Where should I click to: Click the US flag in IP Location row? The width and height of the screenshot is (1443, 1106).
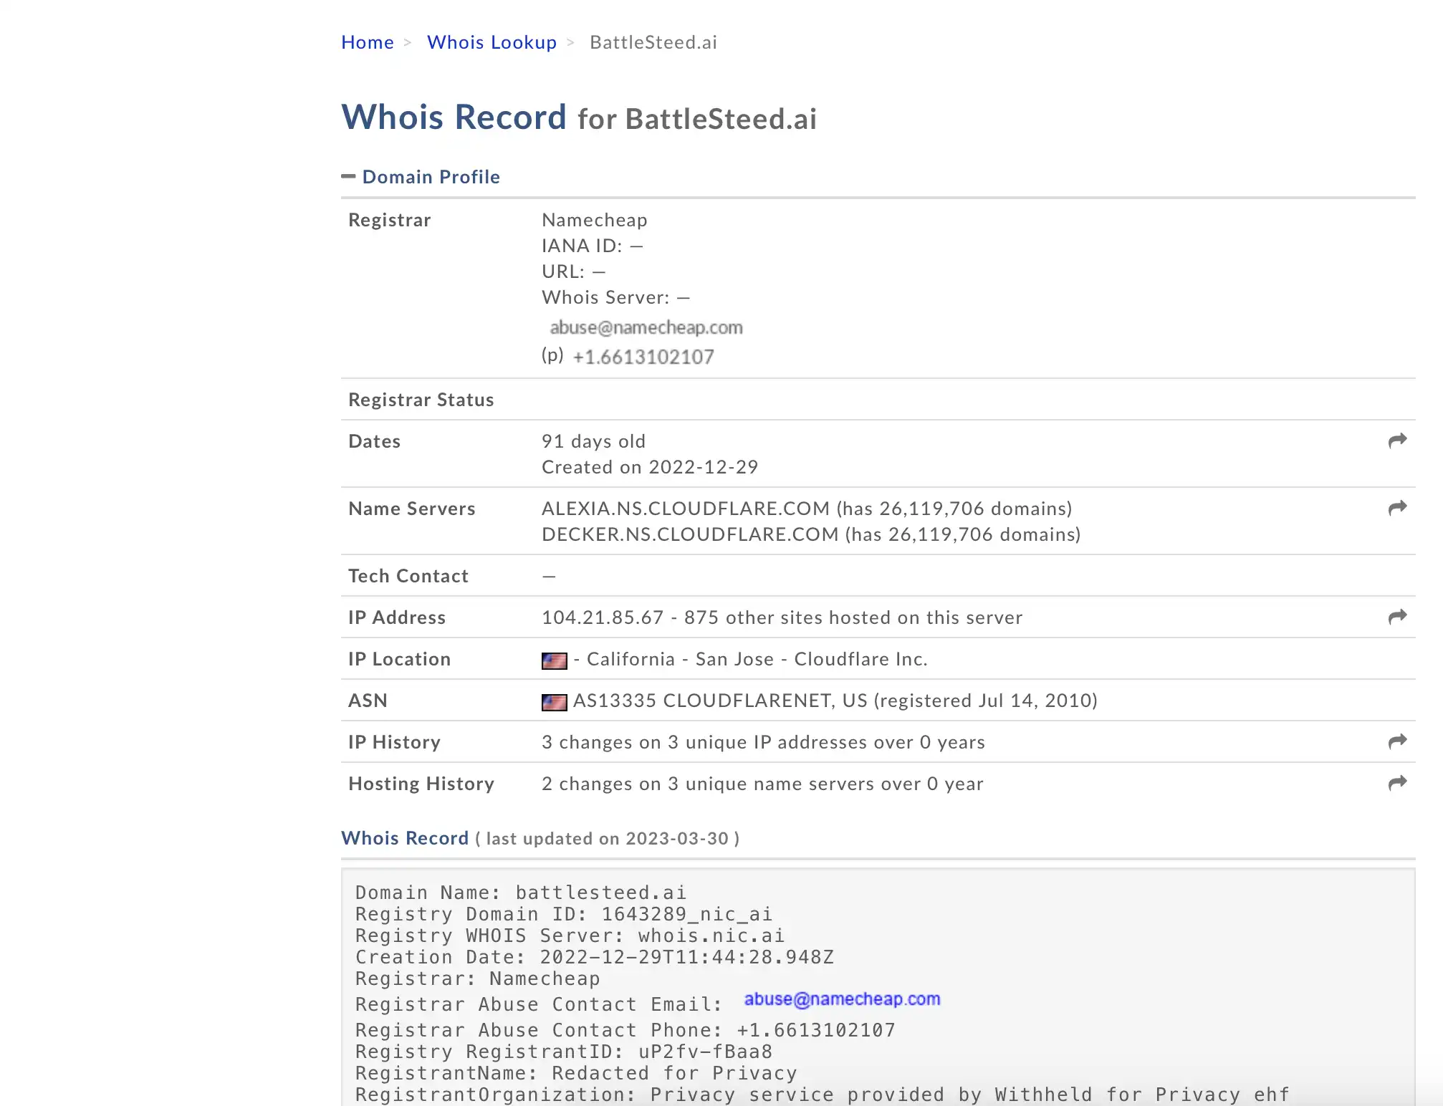click(x=554, y=660)
